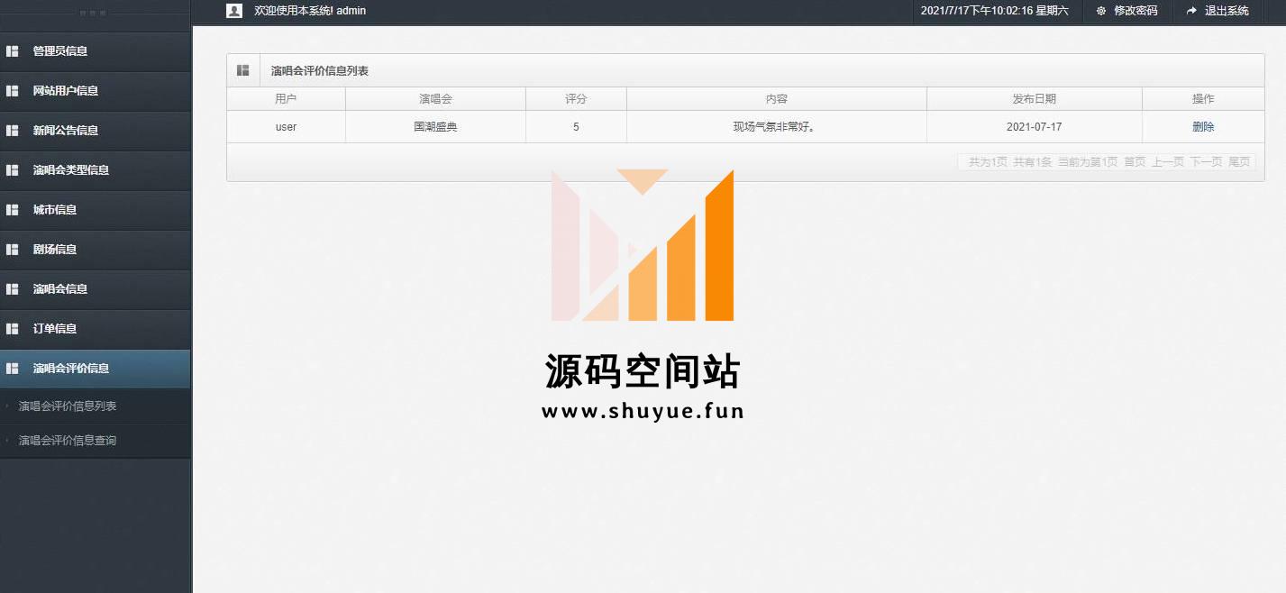1286x593 pixels.
Task: Select 演唱会评价信息查询 submenu item
Action: (x=68, y=441)
